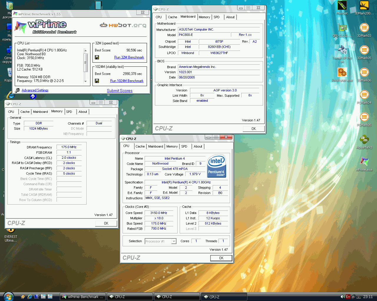The image size is (377, 301).
Task: Launch the 3DMark05 desktop shortcut
Action: coord(364,50)
